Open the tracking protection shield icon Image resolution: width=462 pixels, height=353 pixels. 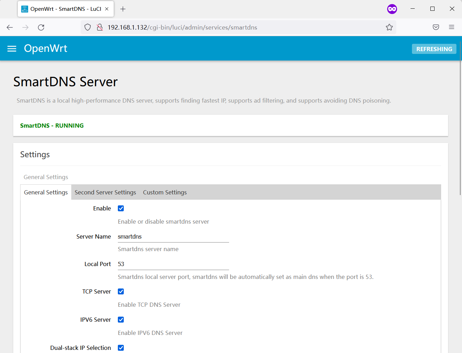click(x=88, y=27)
